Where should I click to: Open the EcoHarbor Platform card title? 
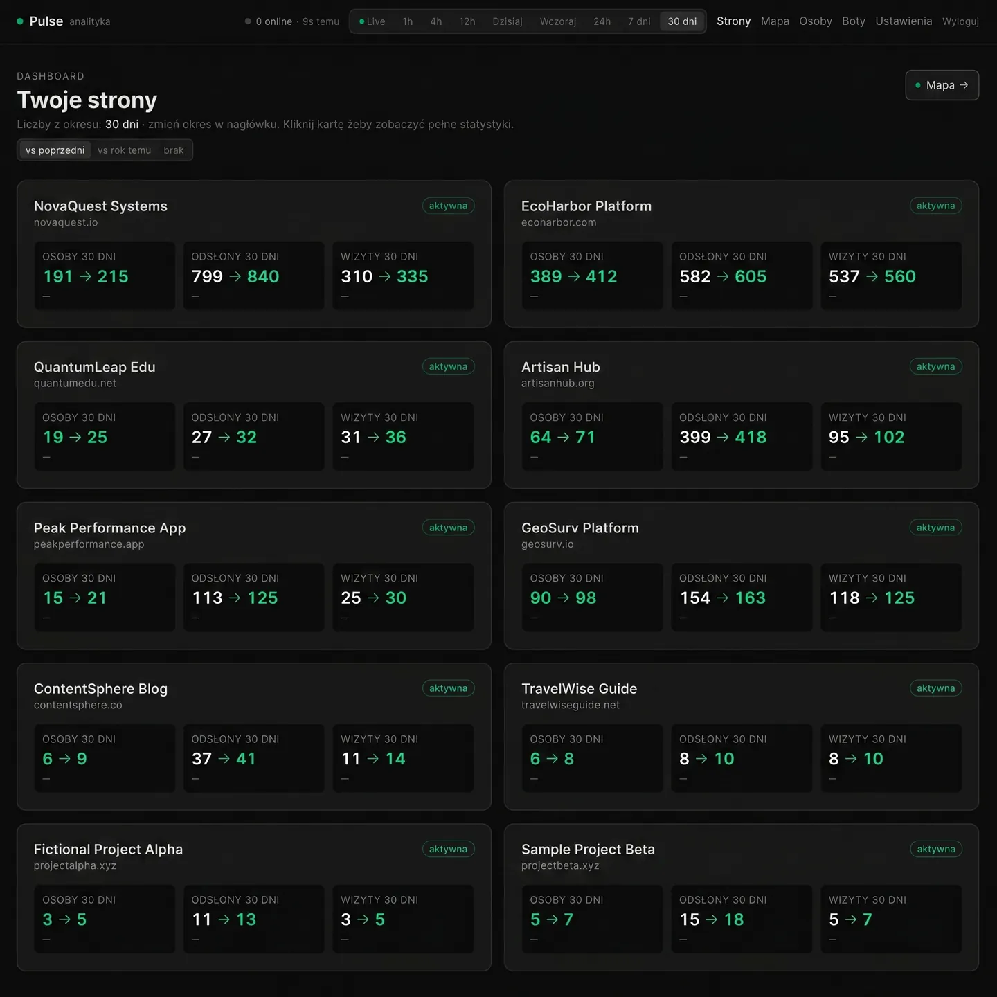click(586, 206)
